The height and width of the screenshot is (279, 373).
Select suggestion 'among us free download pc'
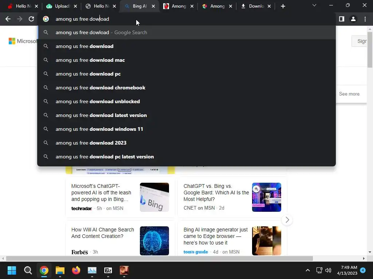click(186, 74)
